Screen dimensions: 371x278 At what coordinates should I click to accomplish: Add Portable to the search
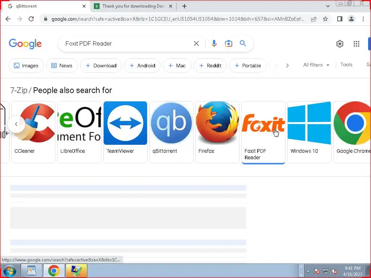tap(248, 66)
